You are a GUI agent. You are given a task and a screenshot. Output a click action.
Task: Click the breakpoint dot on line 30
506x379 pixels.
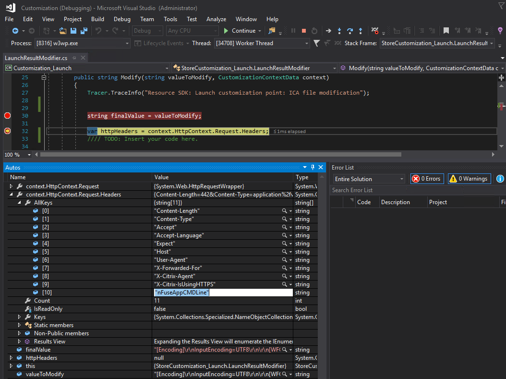click(7, 116)
